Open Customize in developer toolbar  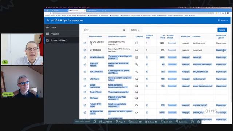point(182,122)
